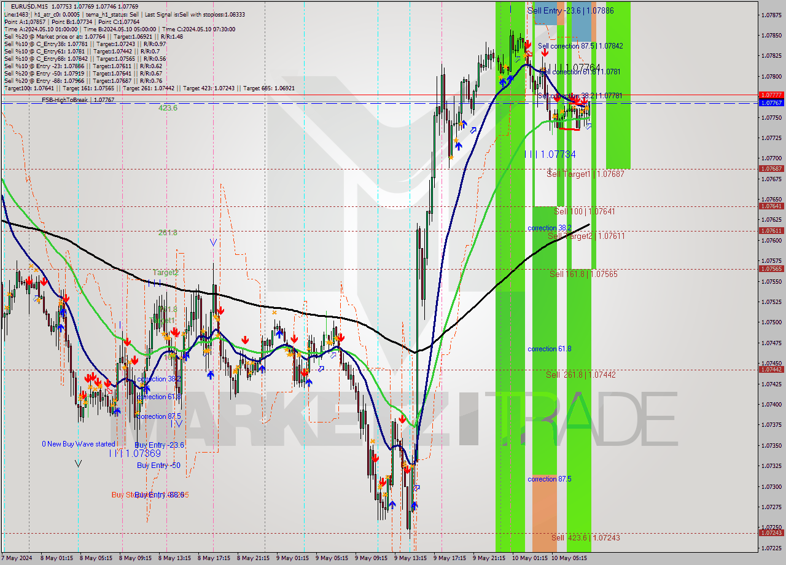Click the 'Sell 161.8 | 1.07565' label
Viewport: 786px width, 565px height.
click(583, 274)
